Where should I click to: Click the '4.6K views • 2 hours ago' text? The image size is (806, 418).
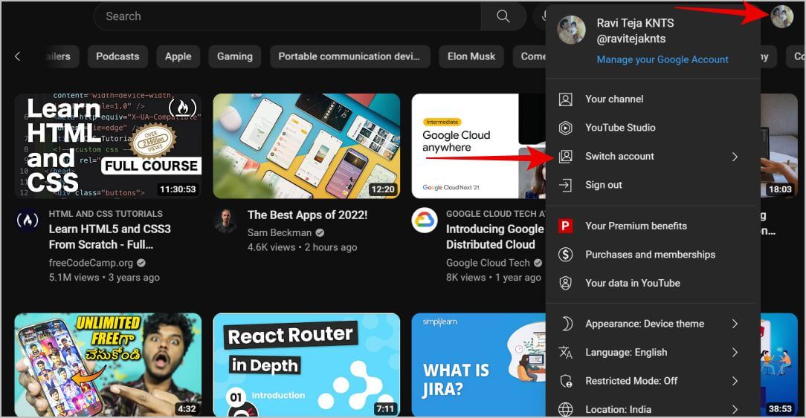point(302,247)
